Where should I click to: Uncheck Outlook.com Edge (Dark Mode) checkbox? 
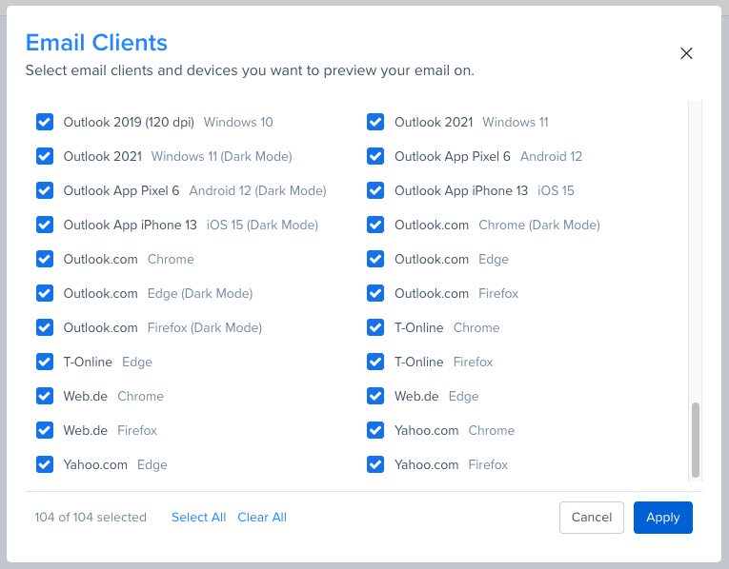(45, 293)
